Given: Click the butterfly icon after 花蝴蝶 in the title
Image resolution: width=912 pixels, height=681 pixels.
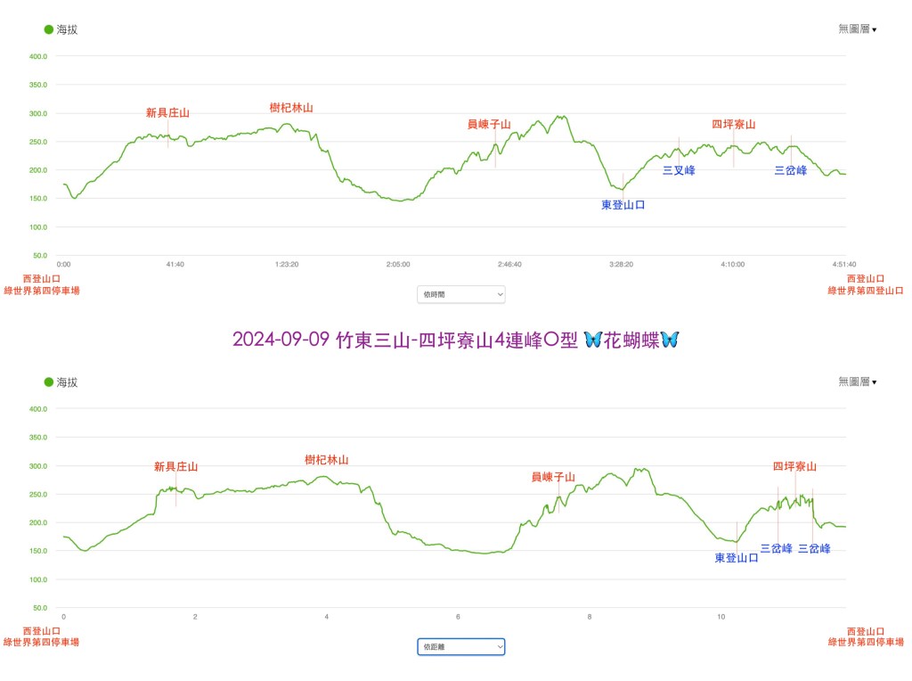Looking at the screenshot, I should point(669,340).
